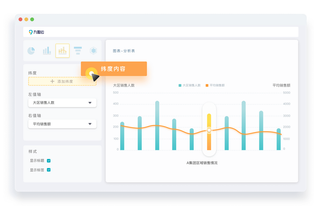Toggle the 显示标签 checkbox
The width and height of the screenshot is (322, 206).
point(49,170)
